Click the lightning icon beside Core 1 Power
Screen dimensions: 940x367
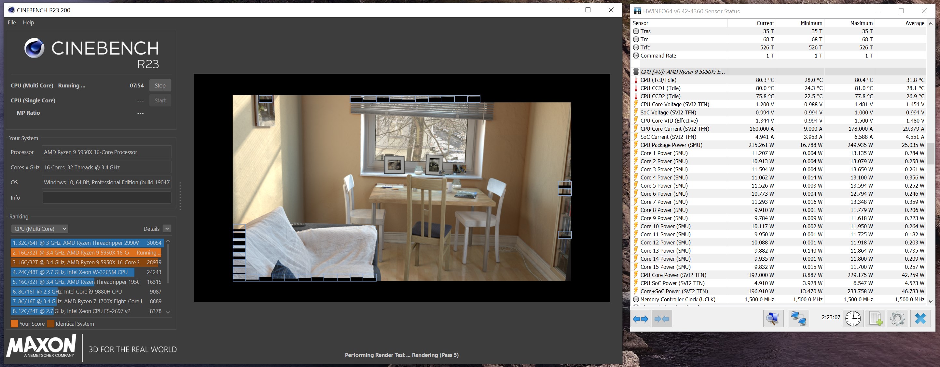636,153
